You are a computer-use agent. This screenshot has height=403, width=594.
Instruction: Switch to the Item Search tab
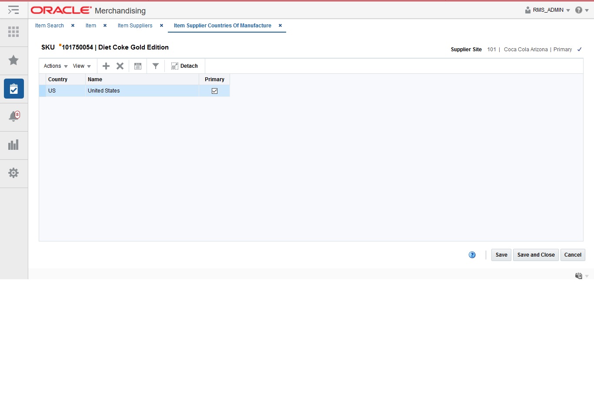click(x=50, y=26)
